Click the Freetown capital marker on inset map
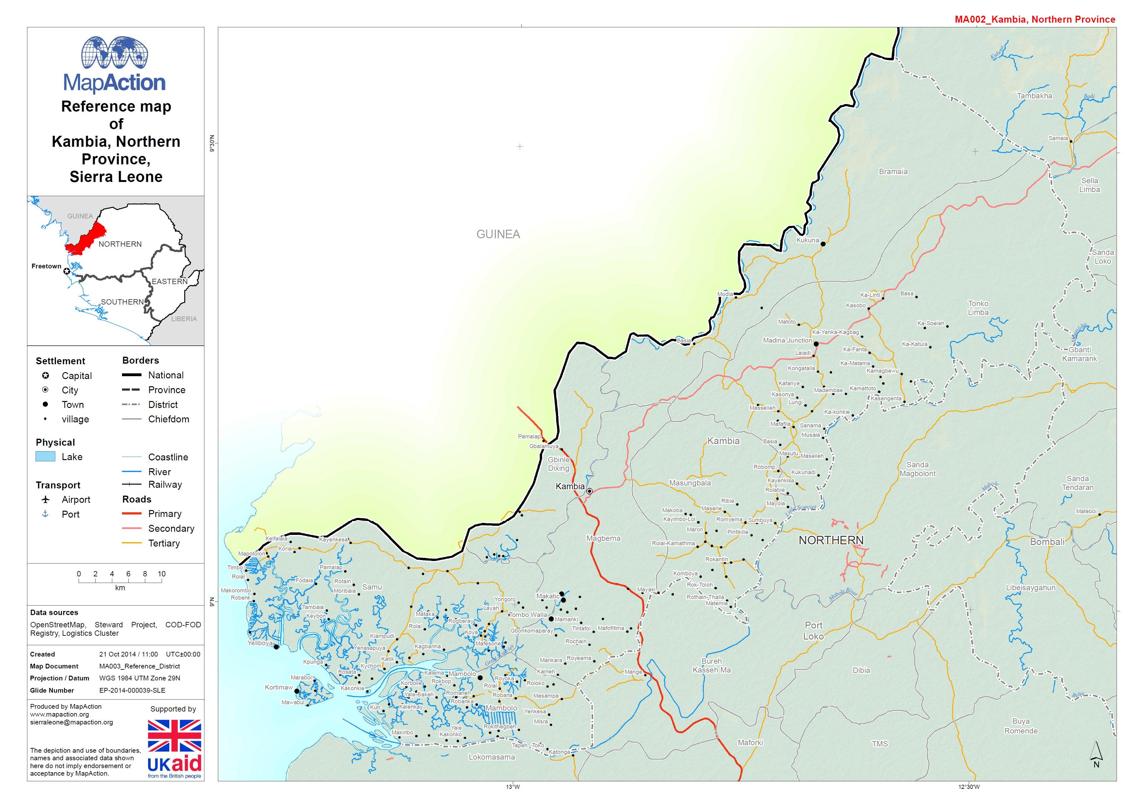Image resolution: width=1143 pixels, height=808 pixels. tap(67, 271)
